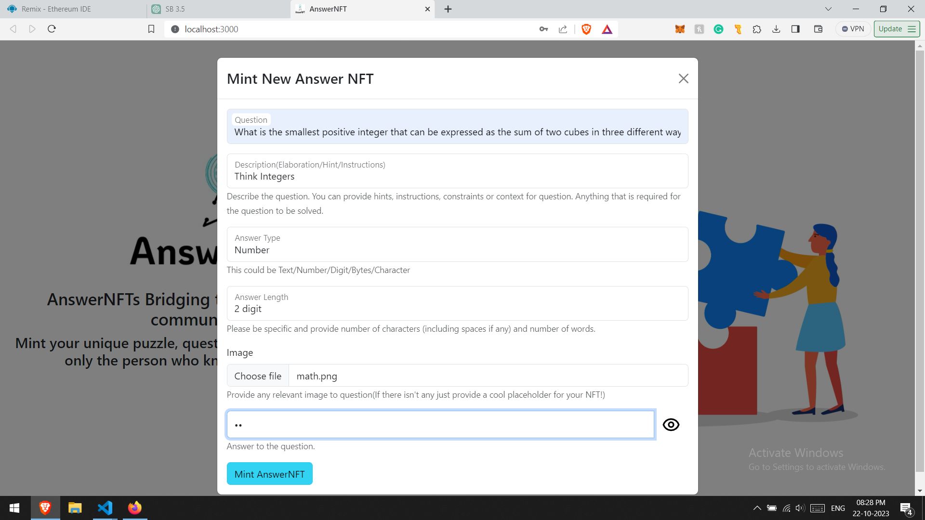Close the AnswerNFT browser tab

coord(427,9)
